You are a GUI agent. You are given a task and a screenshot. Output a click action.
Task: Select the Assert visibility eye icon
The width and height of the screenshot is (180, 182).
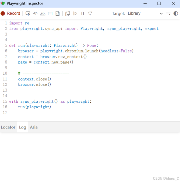click(35, 13)
